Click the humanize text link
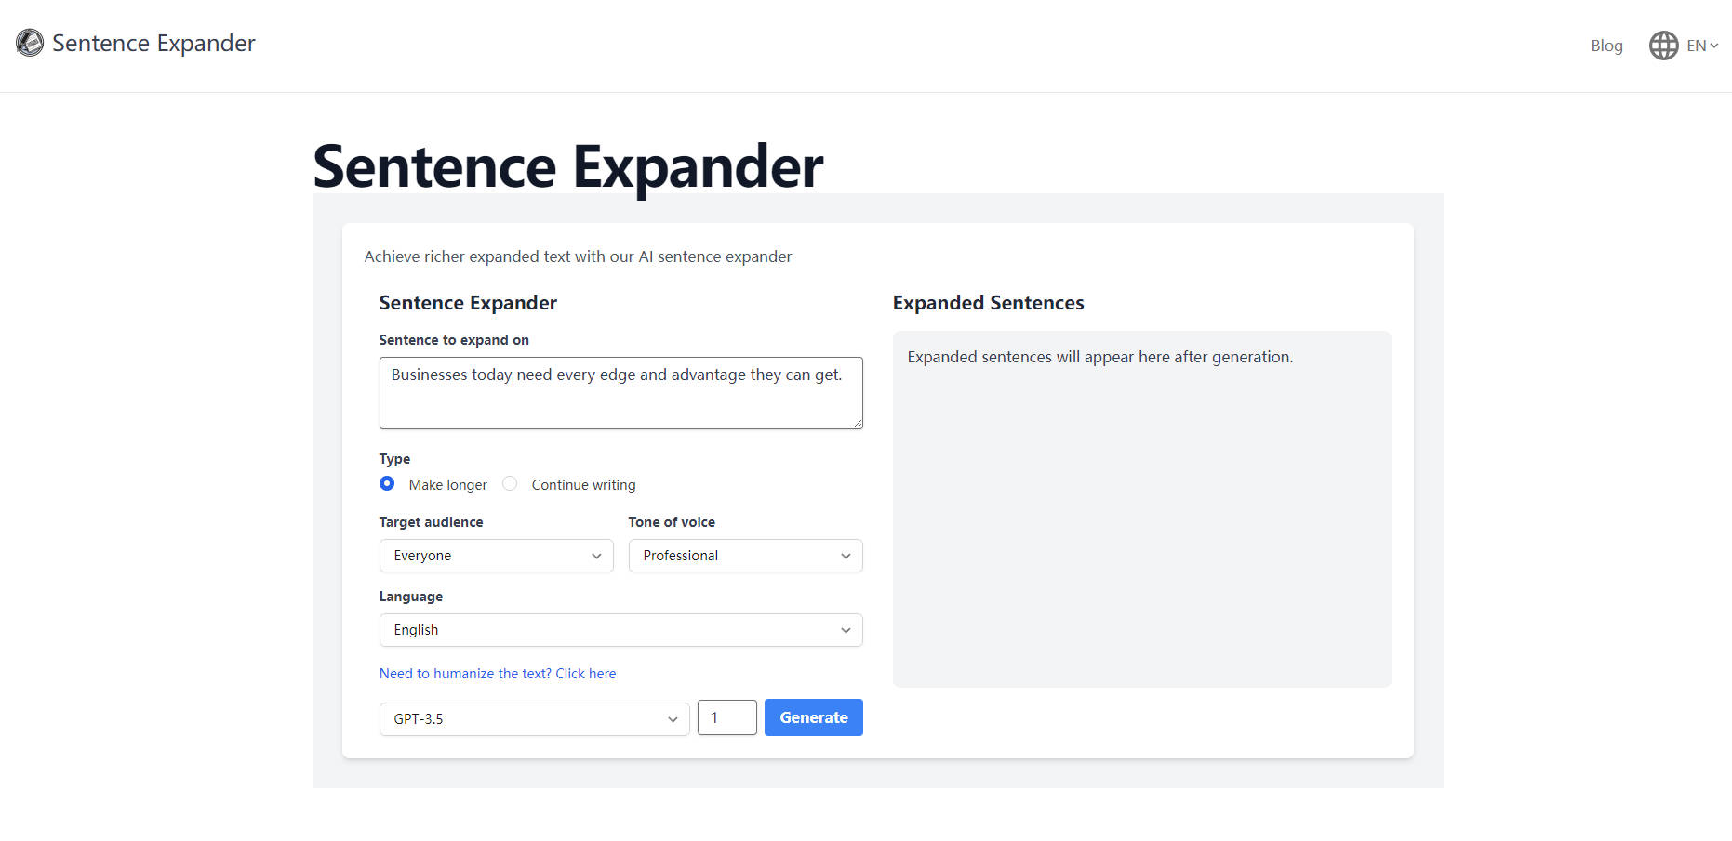1732x841 pixels. pos(498,673)
